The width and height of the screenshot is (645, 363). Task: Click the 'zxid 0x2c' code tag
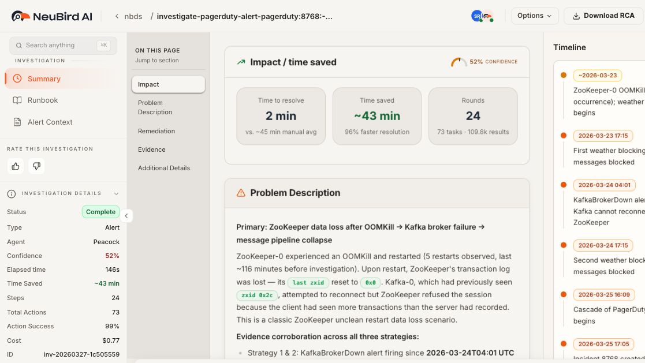tap(257, 295)
